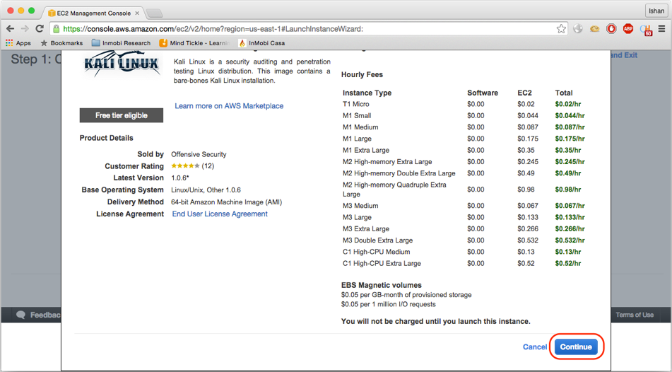This screenshot has height=372, width=672.
Task: Open the Mind Tickle bookmark
Action: (x=194, y=43)
